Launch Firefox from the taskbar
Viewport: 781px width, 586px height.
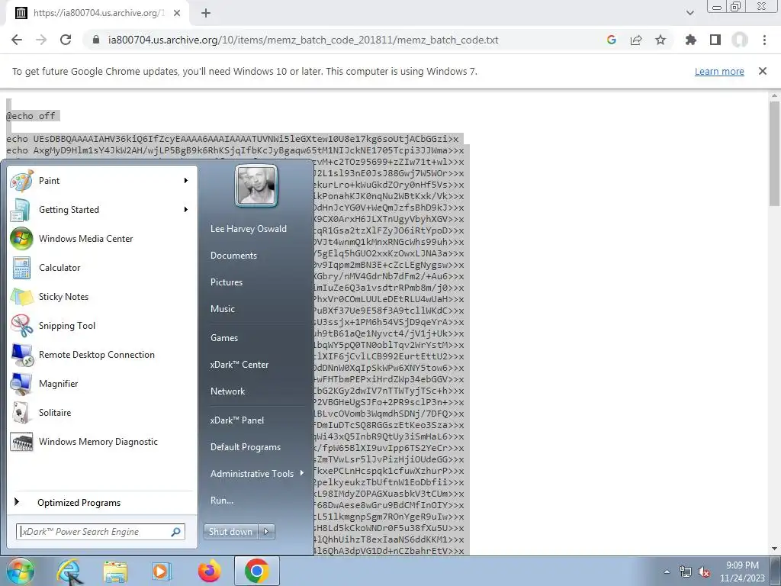click(209, 571)
